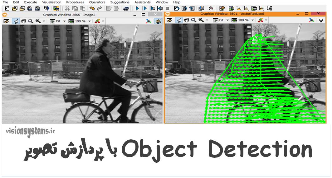Redo the last undone action
The width and height of the screenshot is (332, 178).
99,8
